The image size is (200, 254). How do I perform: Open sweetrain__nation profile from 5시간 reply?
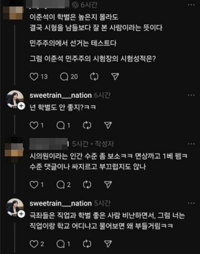[61, 203]
